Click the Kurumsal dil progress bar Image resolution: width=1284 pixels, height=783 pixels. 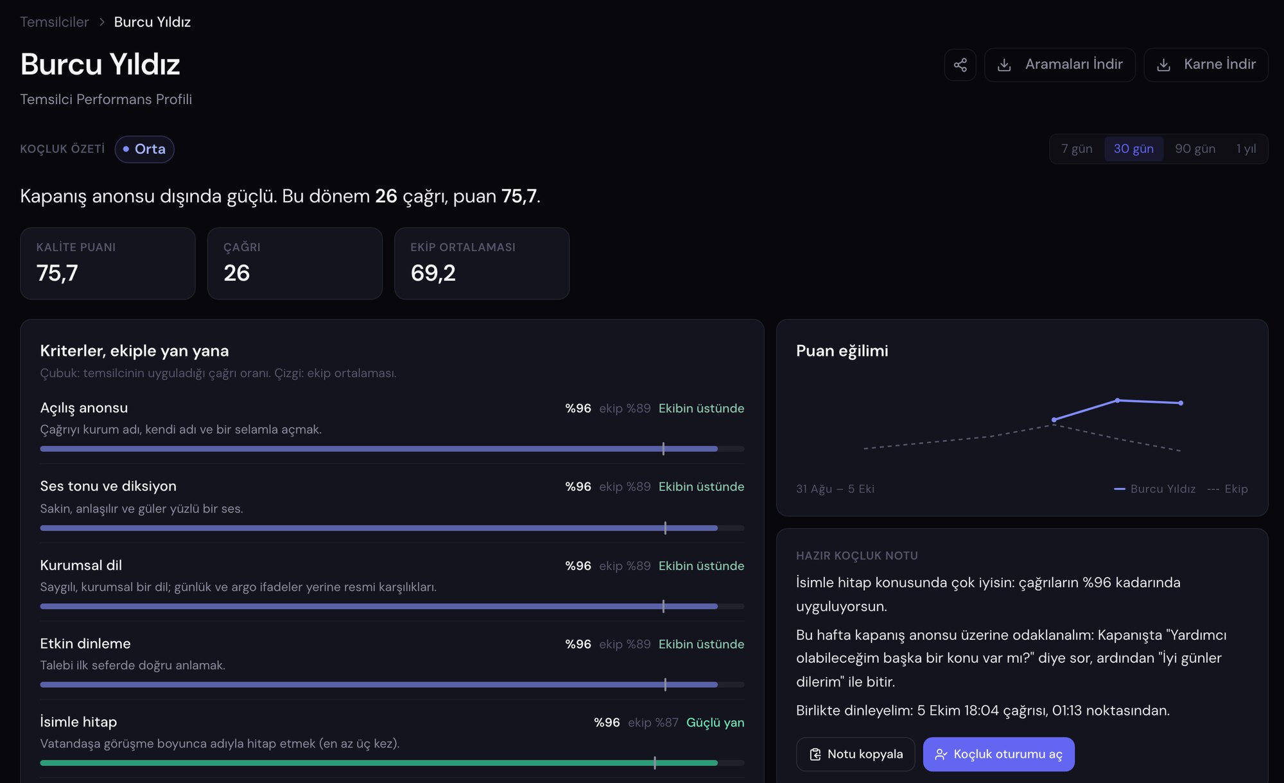(392, 606)
